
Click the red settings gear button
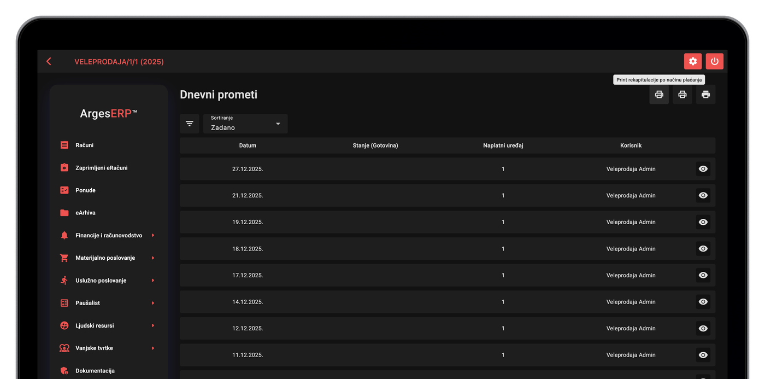692,61
